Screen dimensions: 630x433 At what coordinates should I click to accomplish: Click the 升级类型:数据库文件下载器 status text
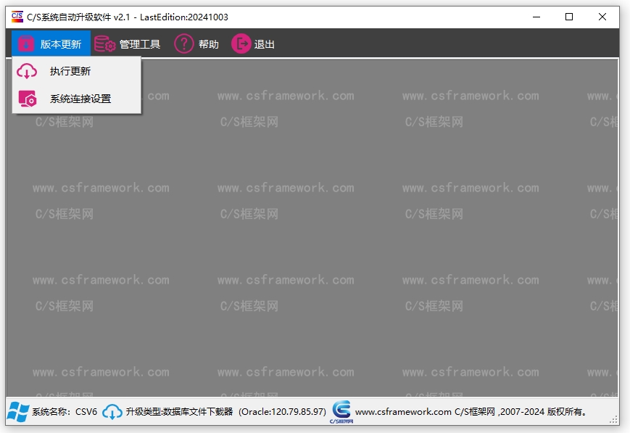coord(179,412)
